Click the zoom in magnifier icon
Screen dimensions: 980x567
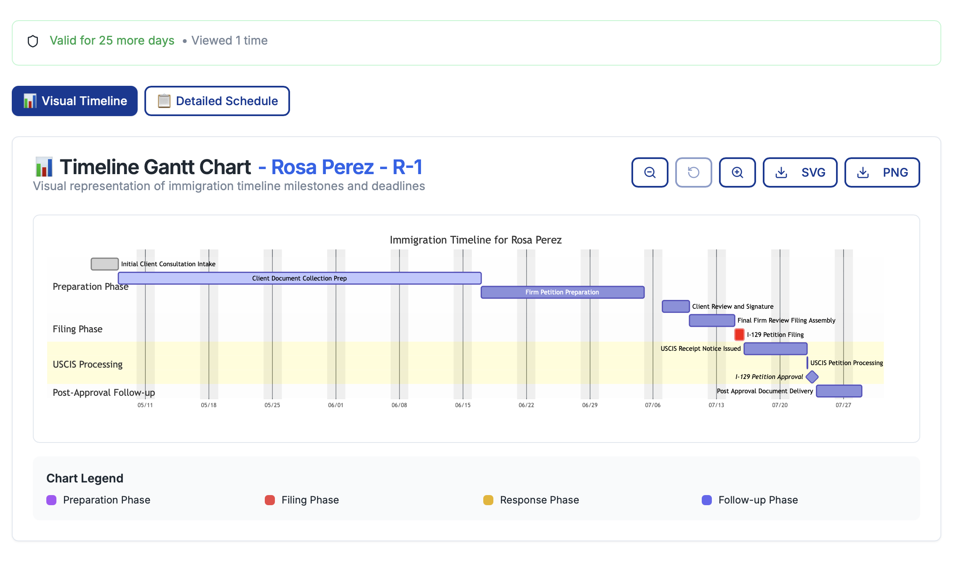[737, 172]
